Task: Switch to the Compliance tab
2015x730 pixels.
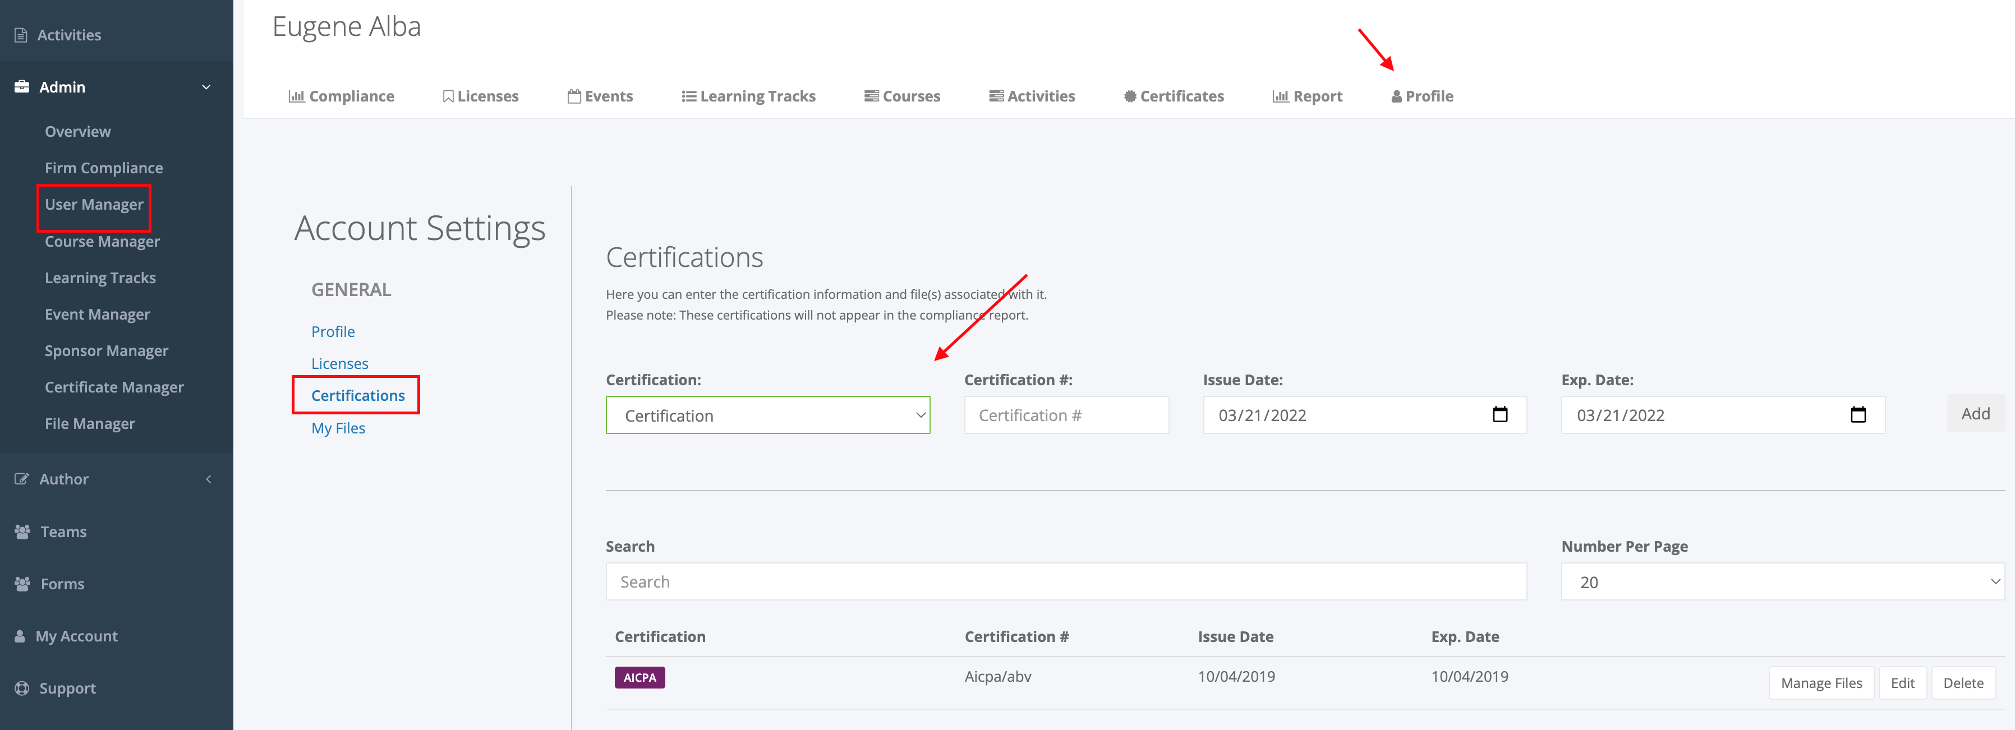Action: (342, 96)
